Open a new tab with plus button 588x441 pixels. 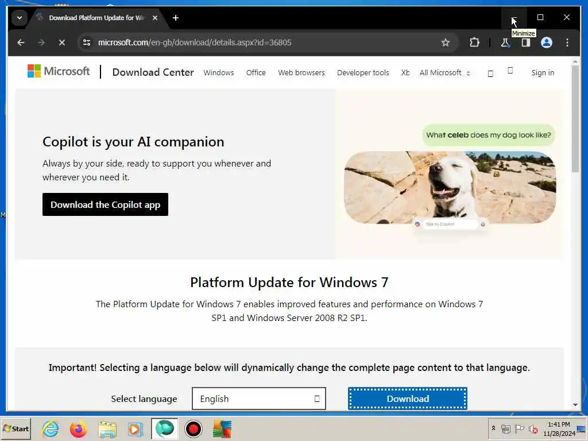tap(176, 18)
